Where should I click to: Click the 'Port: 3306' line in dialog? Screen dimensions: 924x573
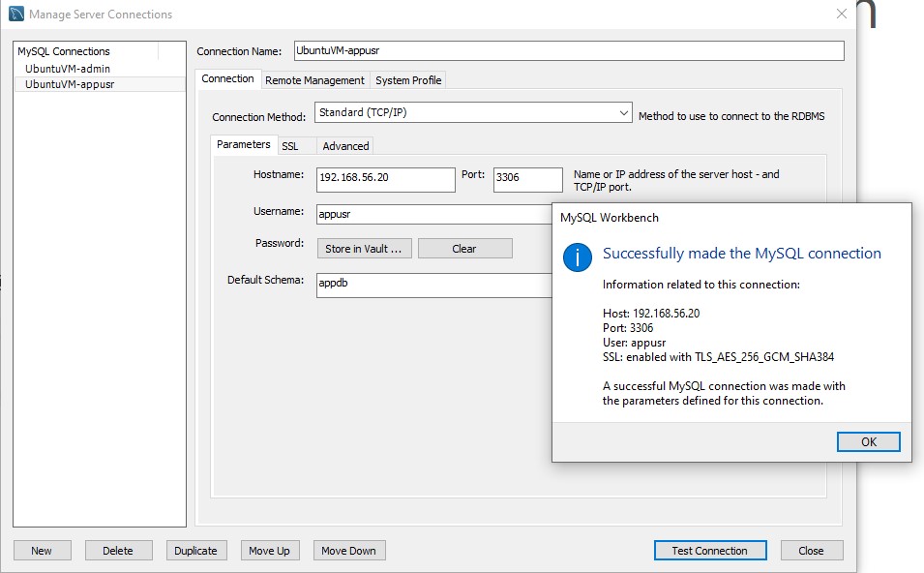pyautogui.click(x=628, y=328)
